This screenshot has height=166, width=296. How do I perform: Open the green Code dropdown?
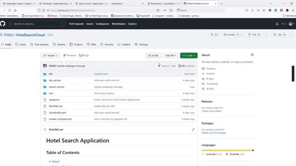(189, 55)
